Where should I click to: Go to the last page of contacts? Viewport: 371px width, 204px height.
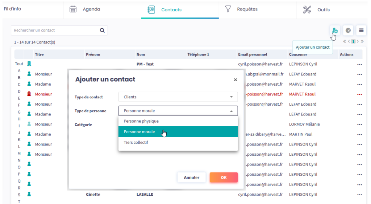pos(362,41)
